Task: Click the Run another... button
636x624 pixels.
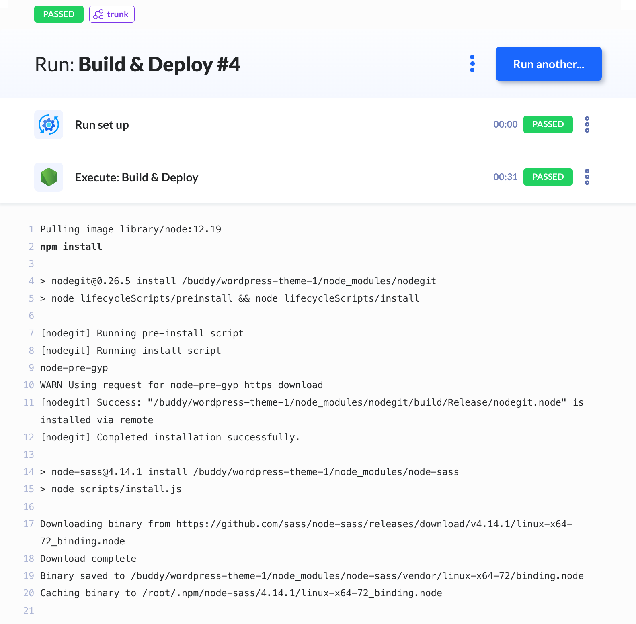Action: pos(548,64)
